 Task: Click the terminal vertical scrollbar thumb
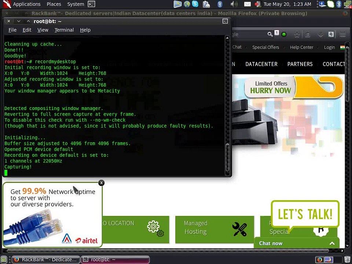coord(227,157)
